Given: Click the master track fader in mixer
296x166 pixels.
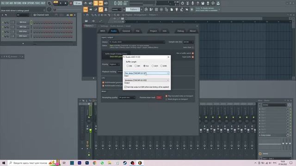Looking at the screenshot, I should [x=91, y=130].
